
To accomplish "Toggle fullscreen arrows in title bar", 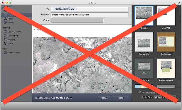I will (179, 3).
